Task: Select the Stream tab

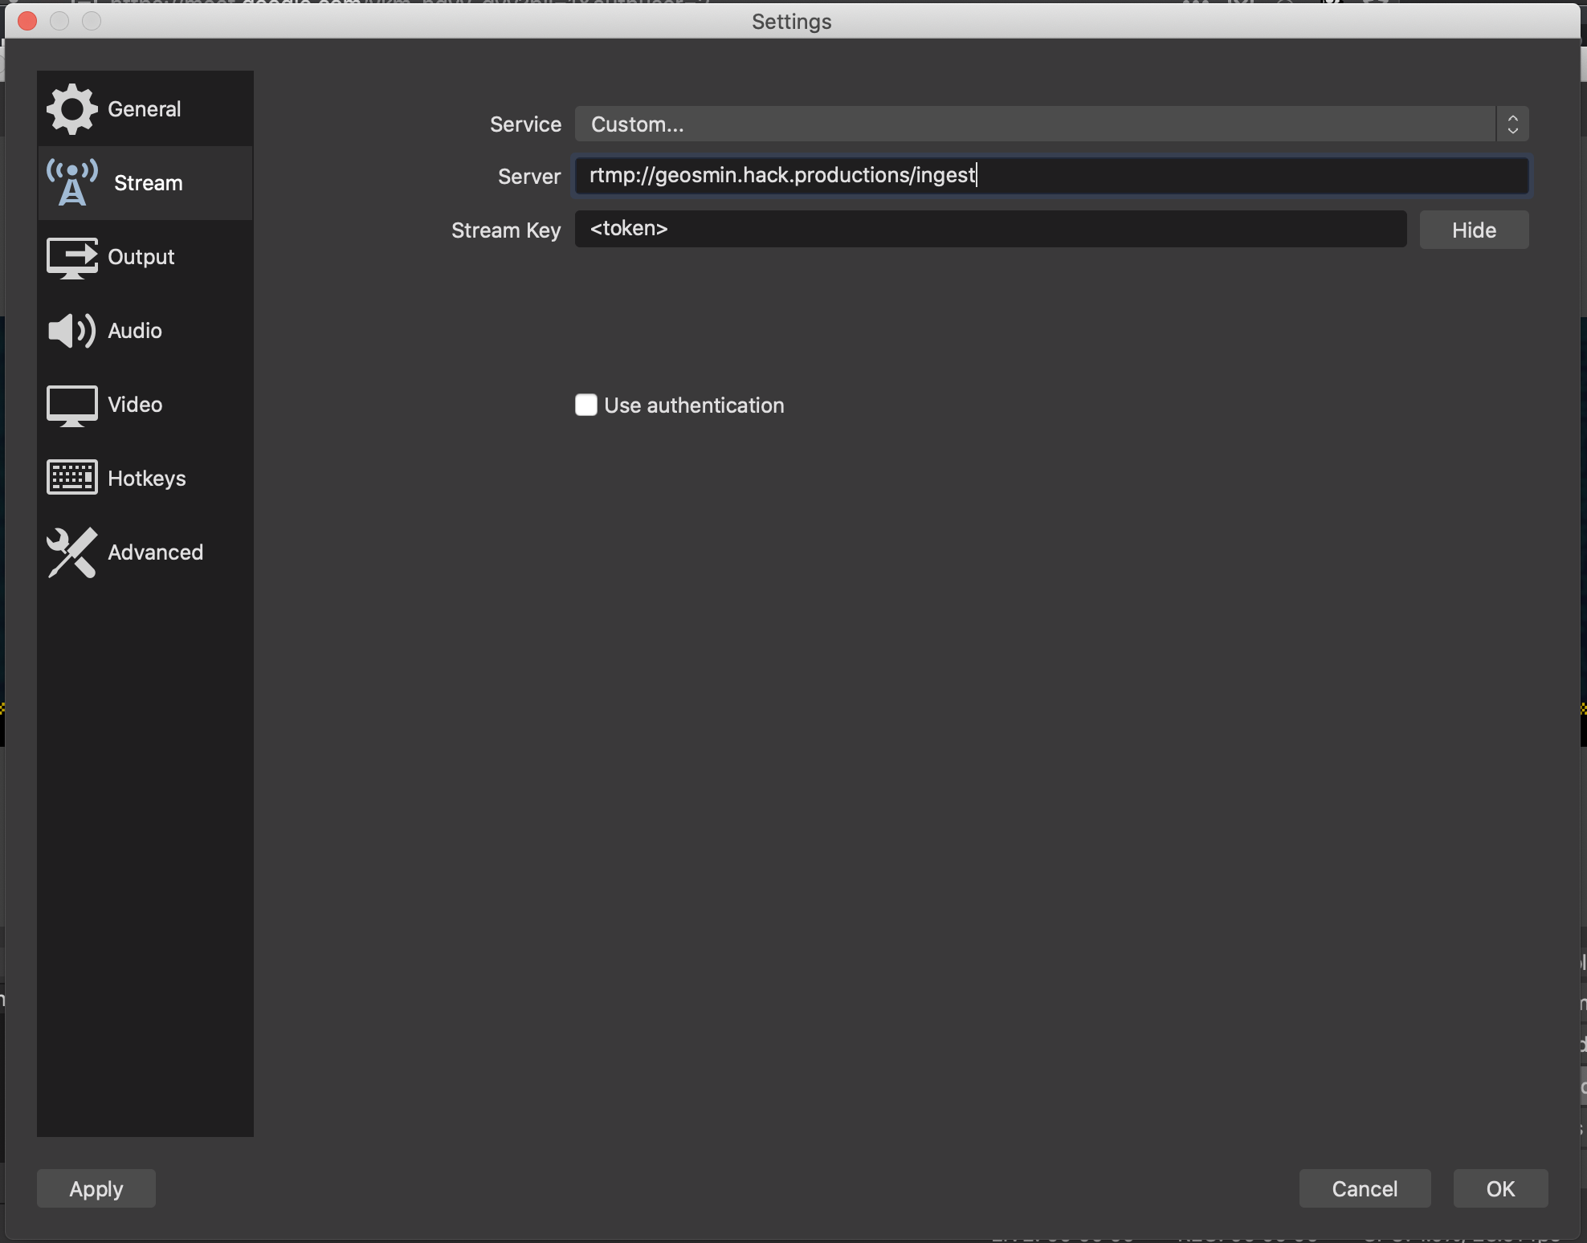Action: [145, 181]
